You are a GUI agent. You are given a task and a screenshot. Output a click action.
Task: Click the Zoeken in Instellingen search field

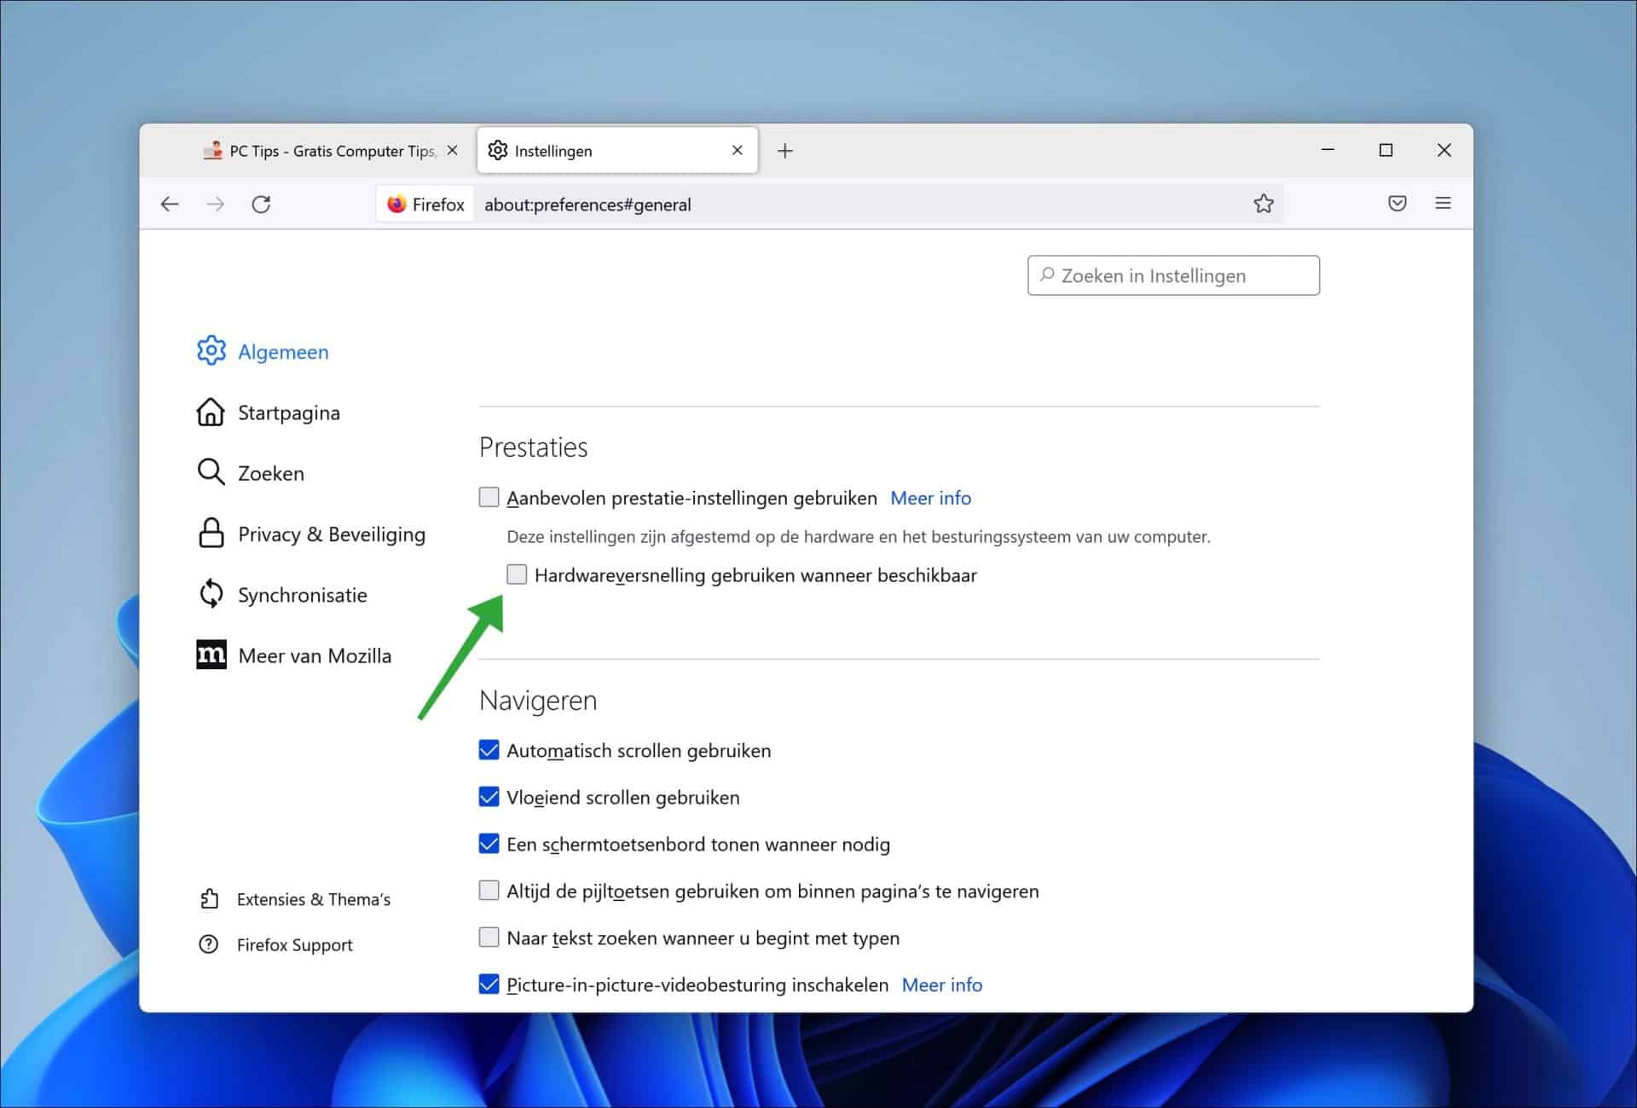pyautogui.click(x=1173, y=275)
